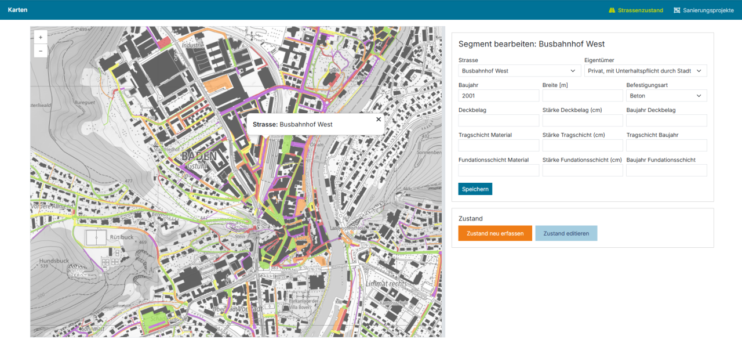Click the Karten title link
Viewport: 742px width, 343px height.
tap(17, 10)
